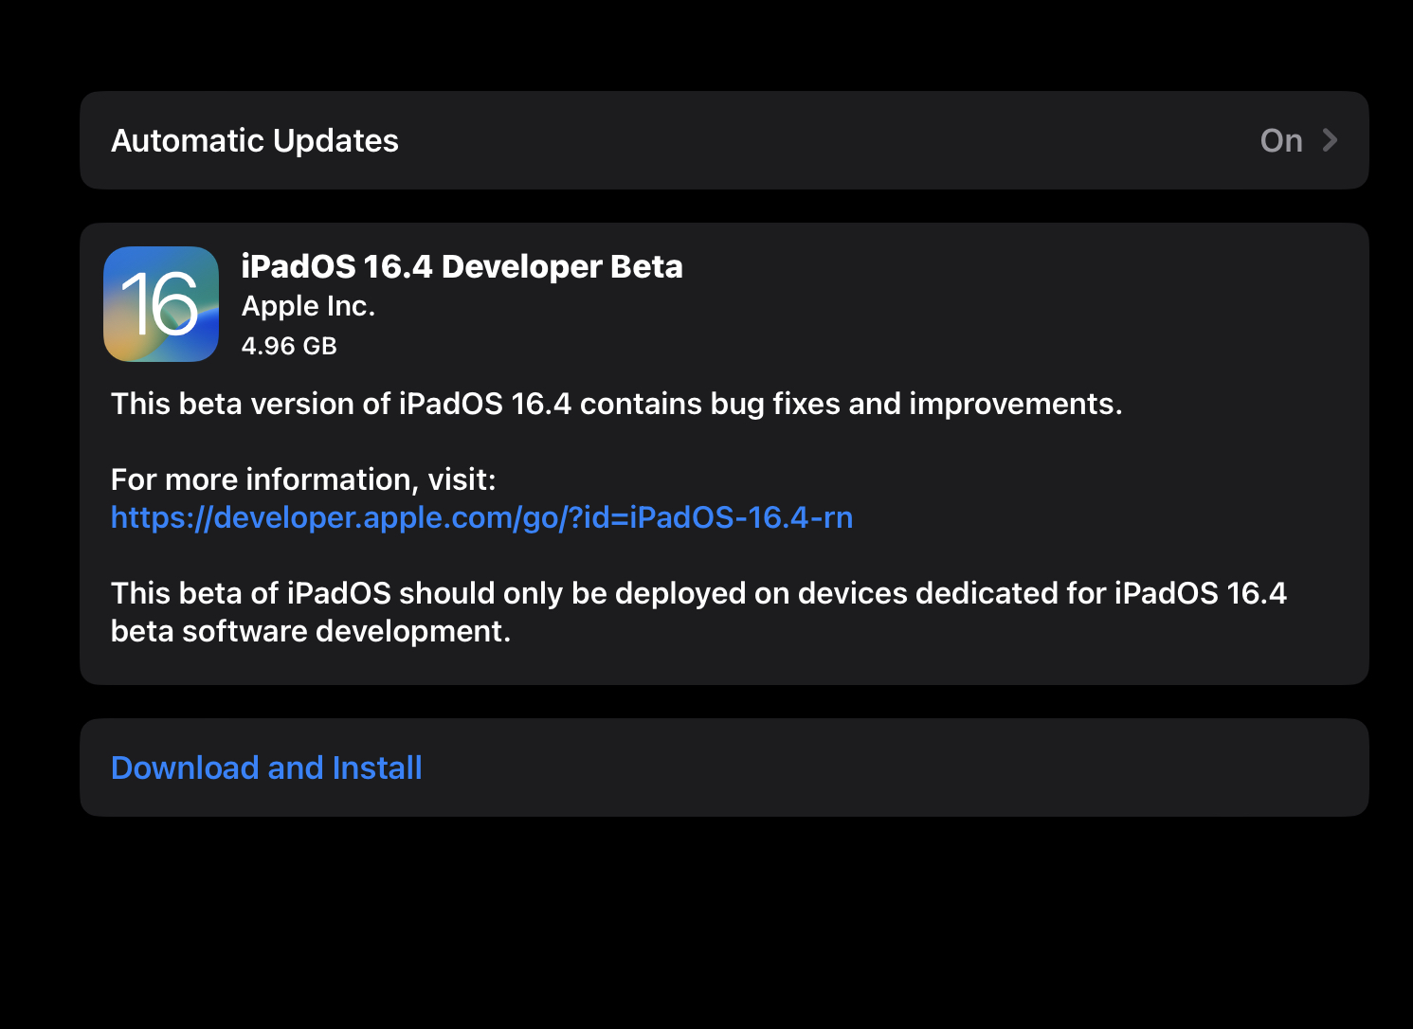Open the Automatic Updates row
Screen dimensions: 1413x1029
(x=724, y=140)
